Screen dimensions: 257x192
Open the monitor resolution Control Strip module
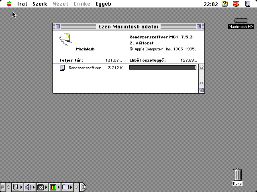pos(42,187)
